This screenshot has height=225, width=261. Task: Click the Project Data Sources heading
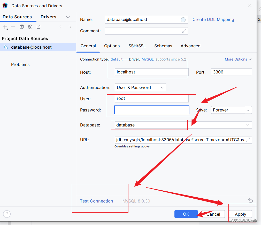tap(25, 39)
